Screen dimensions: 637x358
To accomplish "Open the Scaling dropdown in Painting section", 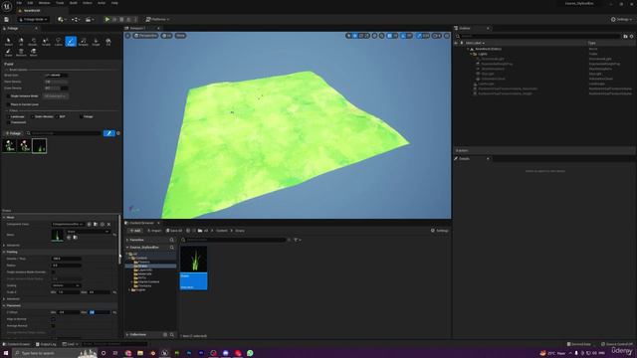I will coord(67,285).
